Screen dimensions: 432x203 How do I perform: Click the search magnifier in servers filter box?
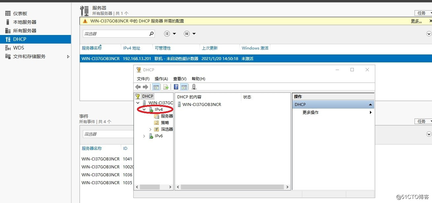[x=151, y=34]
